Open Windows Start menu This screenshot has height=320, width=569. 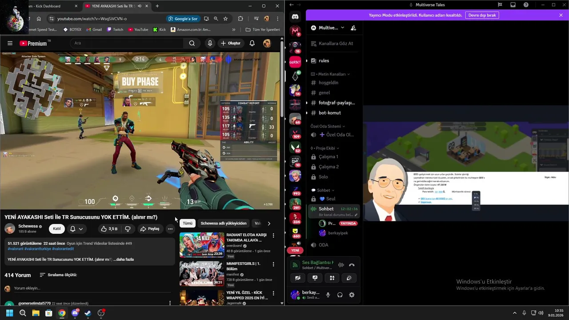[9, 313]
